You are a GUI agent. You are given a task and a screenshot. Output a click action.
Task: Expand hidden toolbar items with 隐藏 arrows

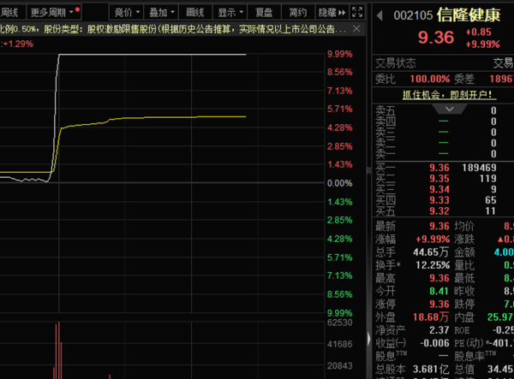[332, 13]
